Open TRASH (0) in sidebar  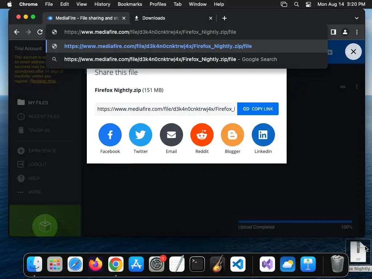click(x=33, y=130)
